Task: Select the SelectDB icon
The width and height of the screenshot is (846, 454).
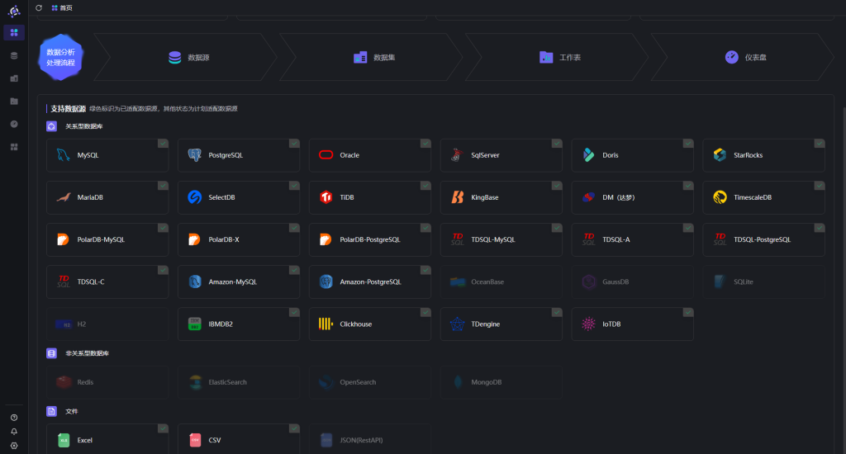Action: pyautogui.click(x=195, y=197)
